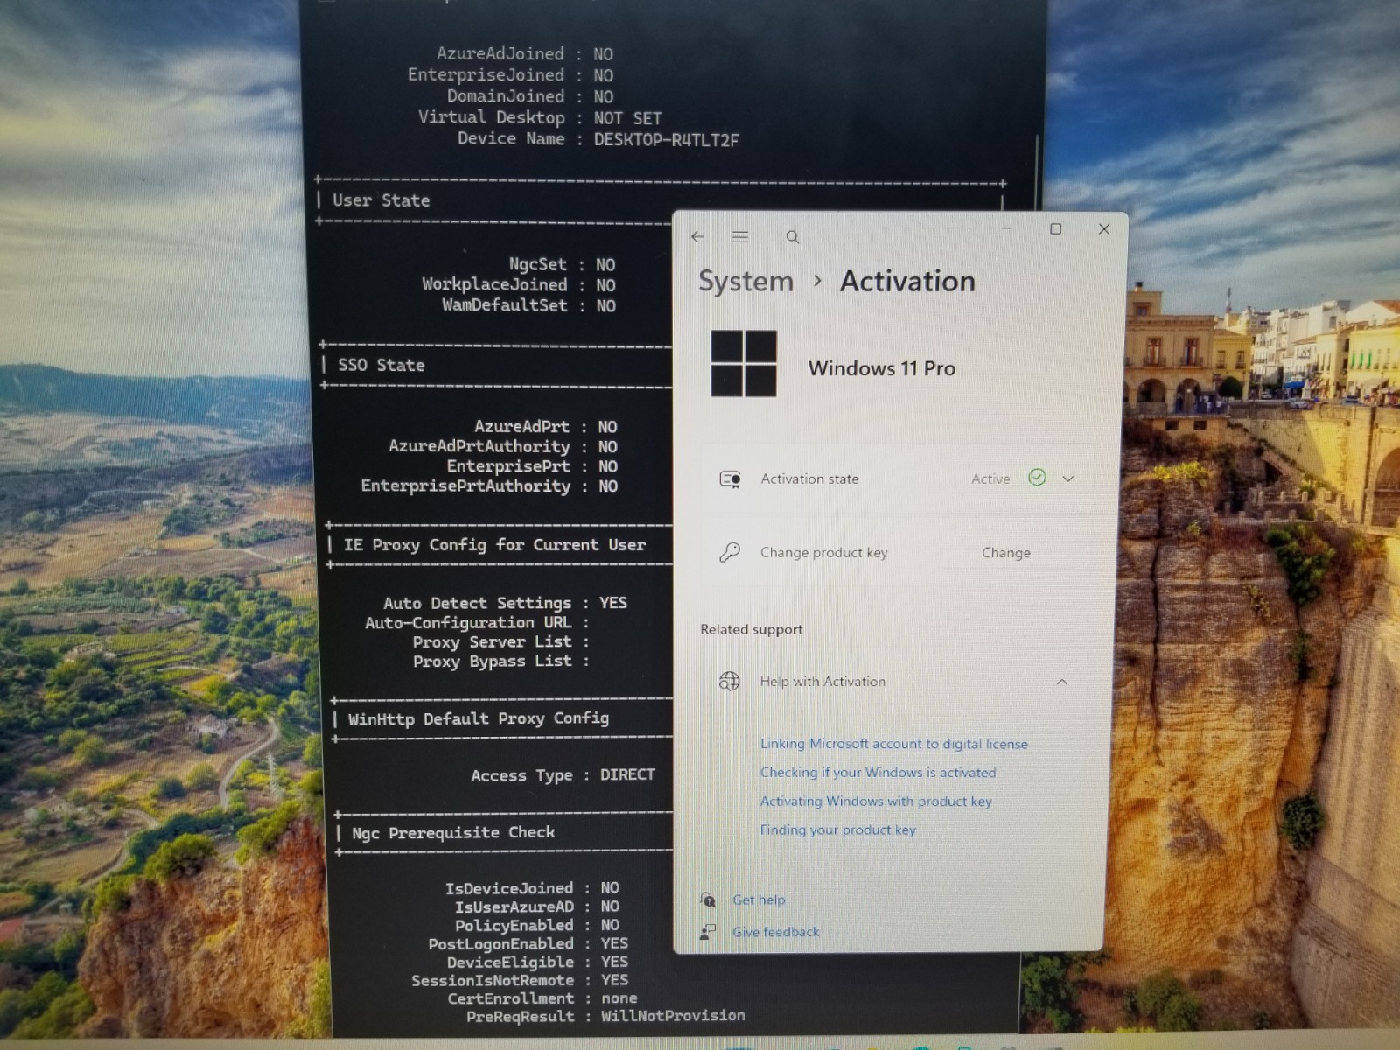
Task: Click the AzureAdJoined line in terminal
Action: 524,54
